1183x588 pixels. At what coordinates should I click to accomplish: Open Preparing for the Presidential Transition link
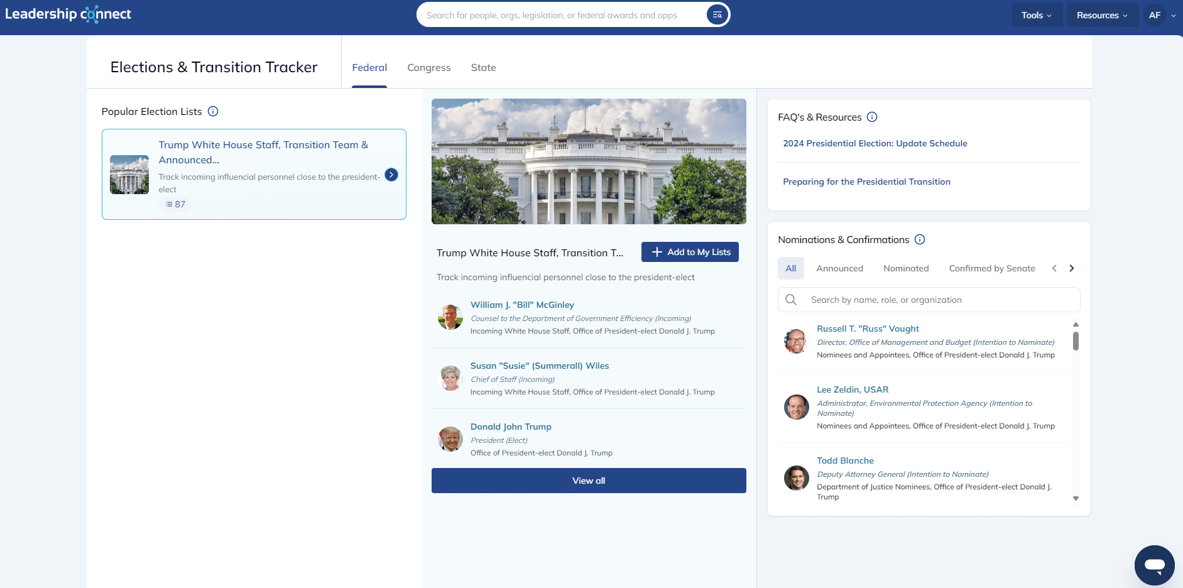866,182
